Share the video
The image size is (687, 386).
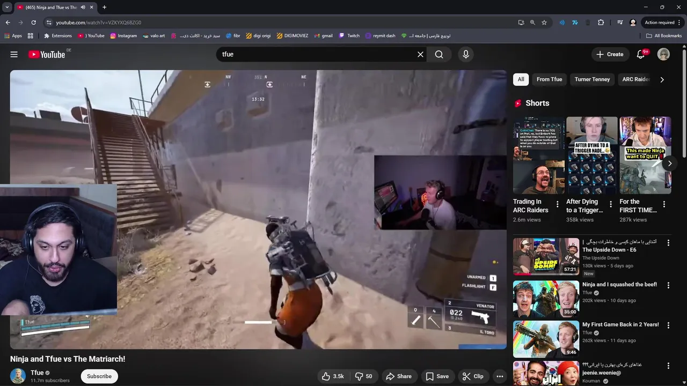coord(399,376)
